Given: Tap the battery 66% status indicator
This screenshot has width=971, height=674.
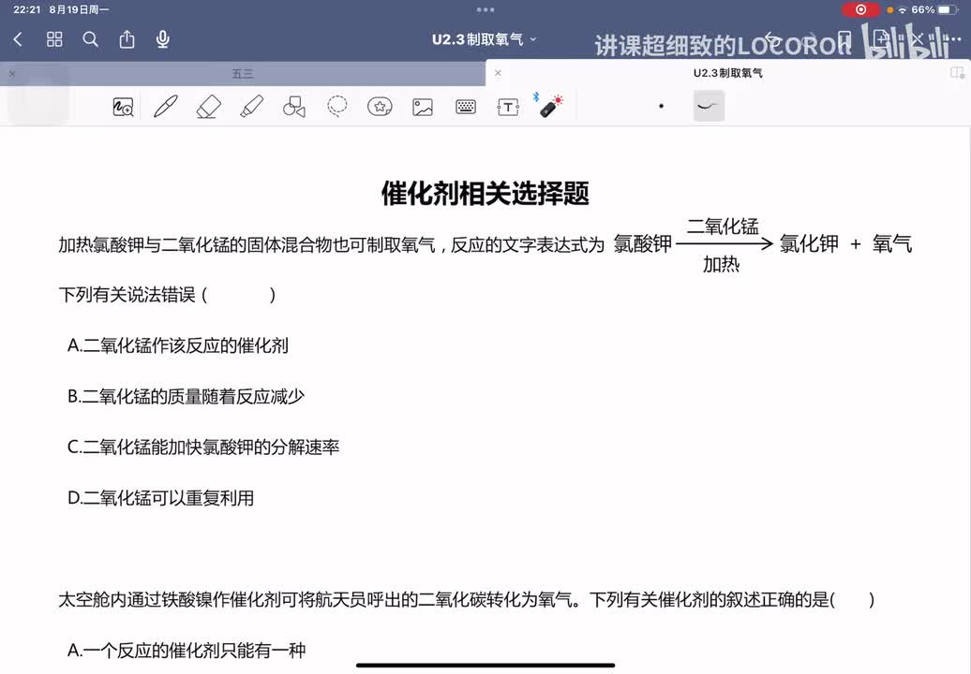Looking at the screenshot, I should (x=934, y=10).
